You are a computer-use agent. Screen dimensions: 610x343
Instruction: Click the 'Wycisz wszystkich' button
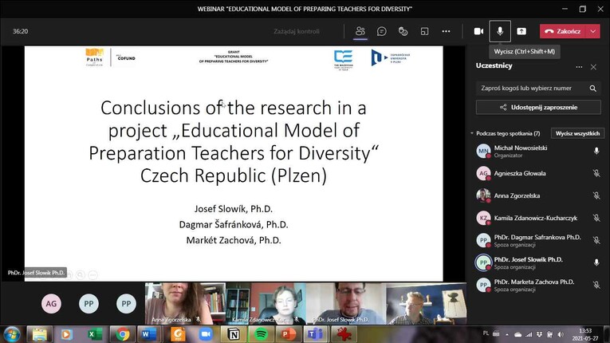pos(577,133)
